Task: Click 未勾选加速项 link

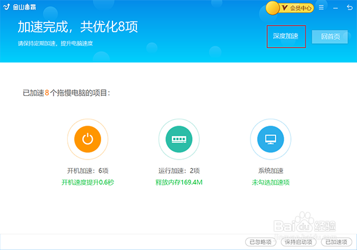Action: [271, 182]
